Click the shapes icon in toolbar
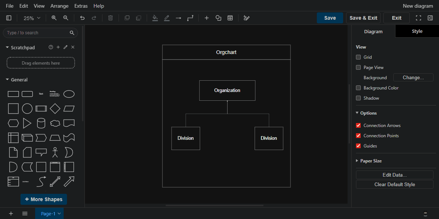The image size is (439, 219). tap(218, 18)
